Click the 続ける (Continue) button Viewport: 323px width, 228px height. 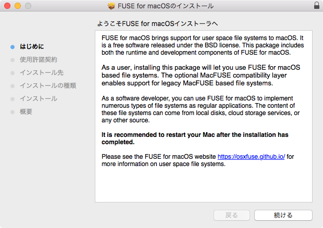[283, 215]
